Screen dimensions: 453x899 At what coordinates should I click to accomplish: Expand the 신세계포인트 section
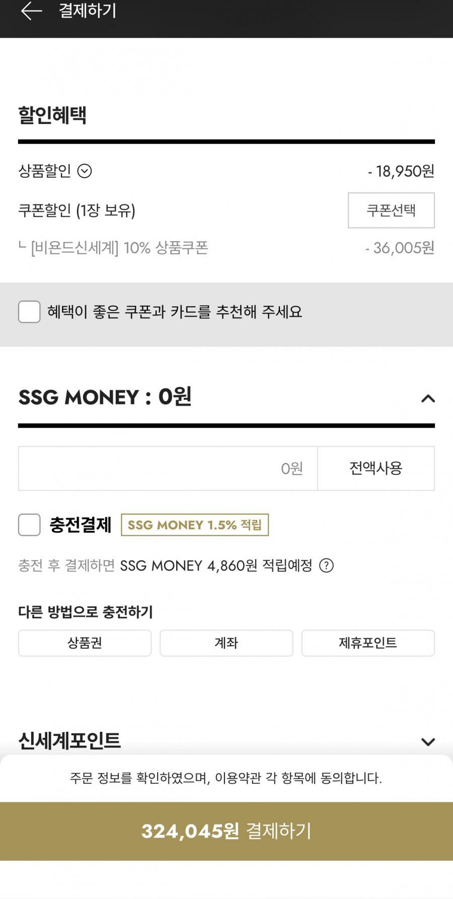[x=428, y=742]
